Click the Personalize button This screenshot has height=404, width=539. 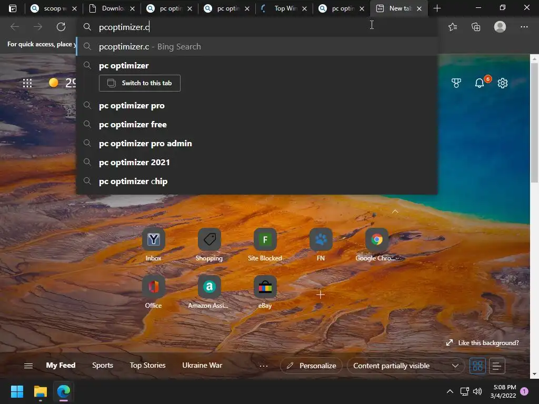pyautogui.click(x=311, y=366)
